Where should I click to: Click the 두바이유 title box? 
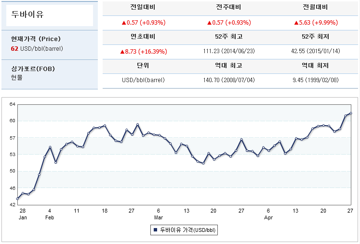tap(49, 15)
